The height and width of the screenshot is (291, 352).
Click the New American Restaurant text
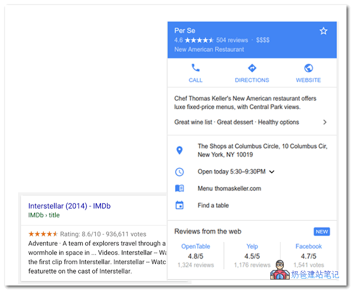click(x=209, y=49)
